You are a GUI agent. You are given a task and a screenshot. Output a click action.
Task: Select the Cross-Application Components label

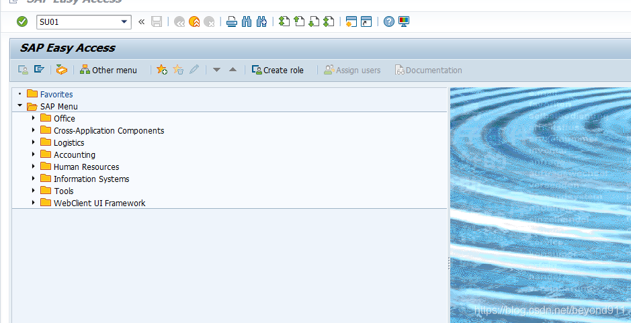pos(109,131)
